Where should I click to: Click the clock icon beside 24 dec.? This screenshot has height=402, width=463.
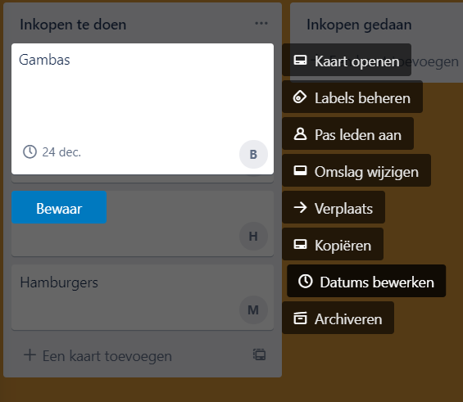pos(30,152)
